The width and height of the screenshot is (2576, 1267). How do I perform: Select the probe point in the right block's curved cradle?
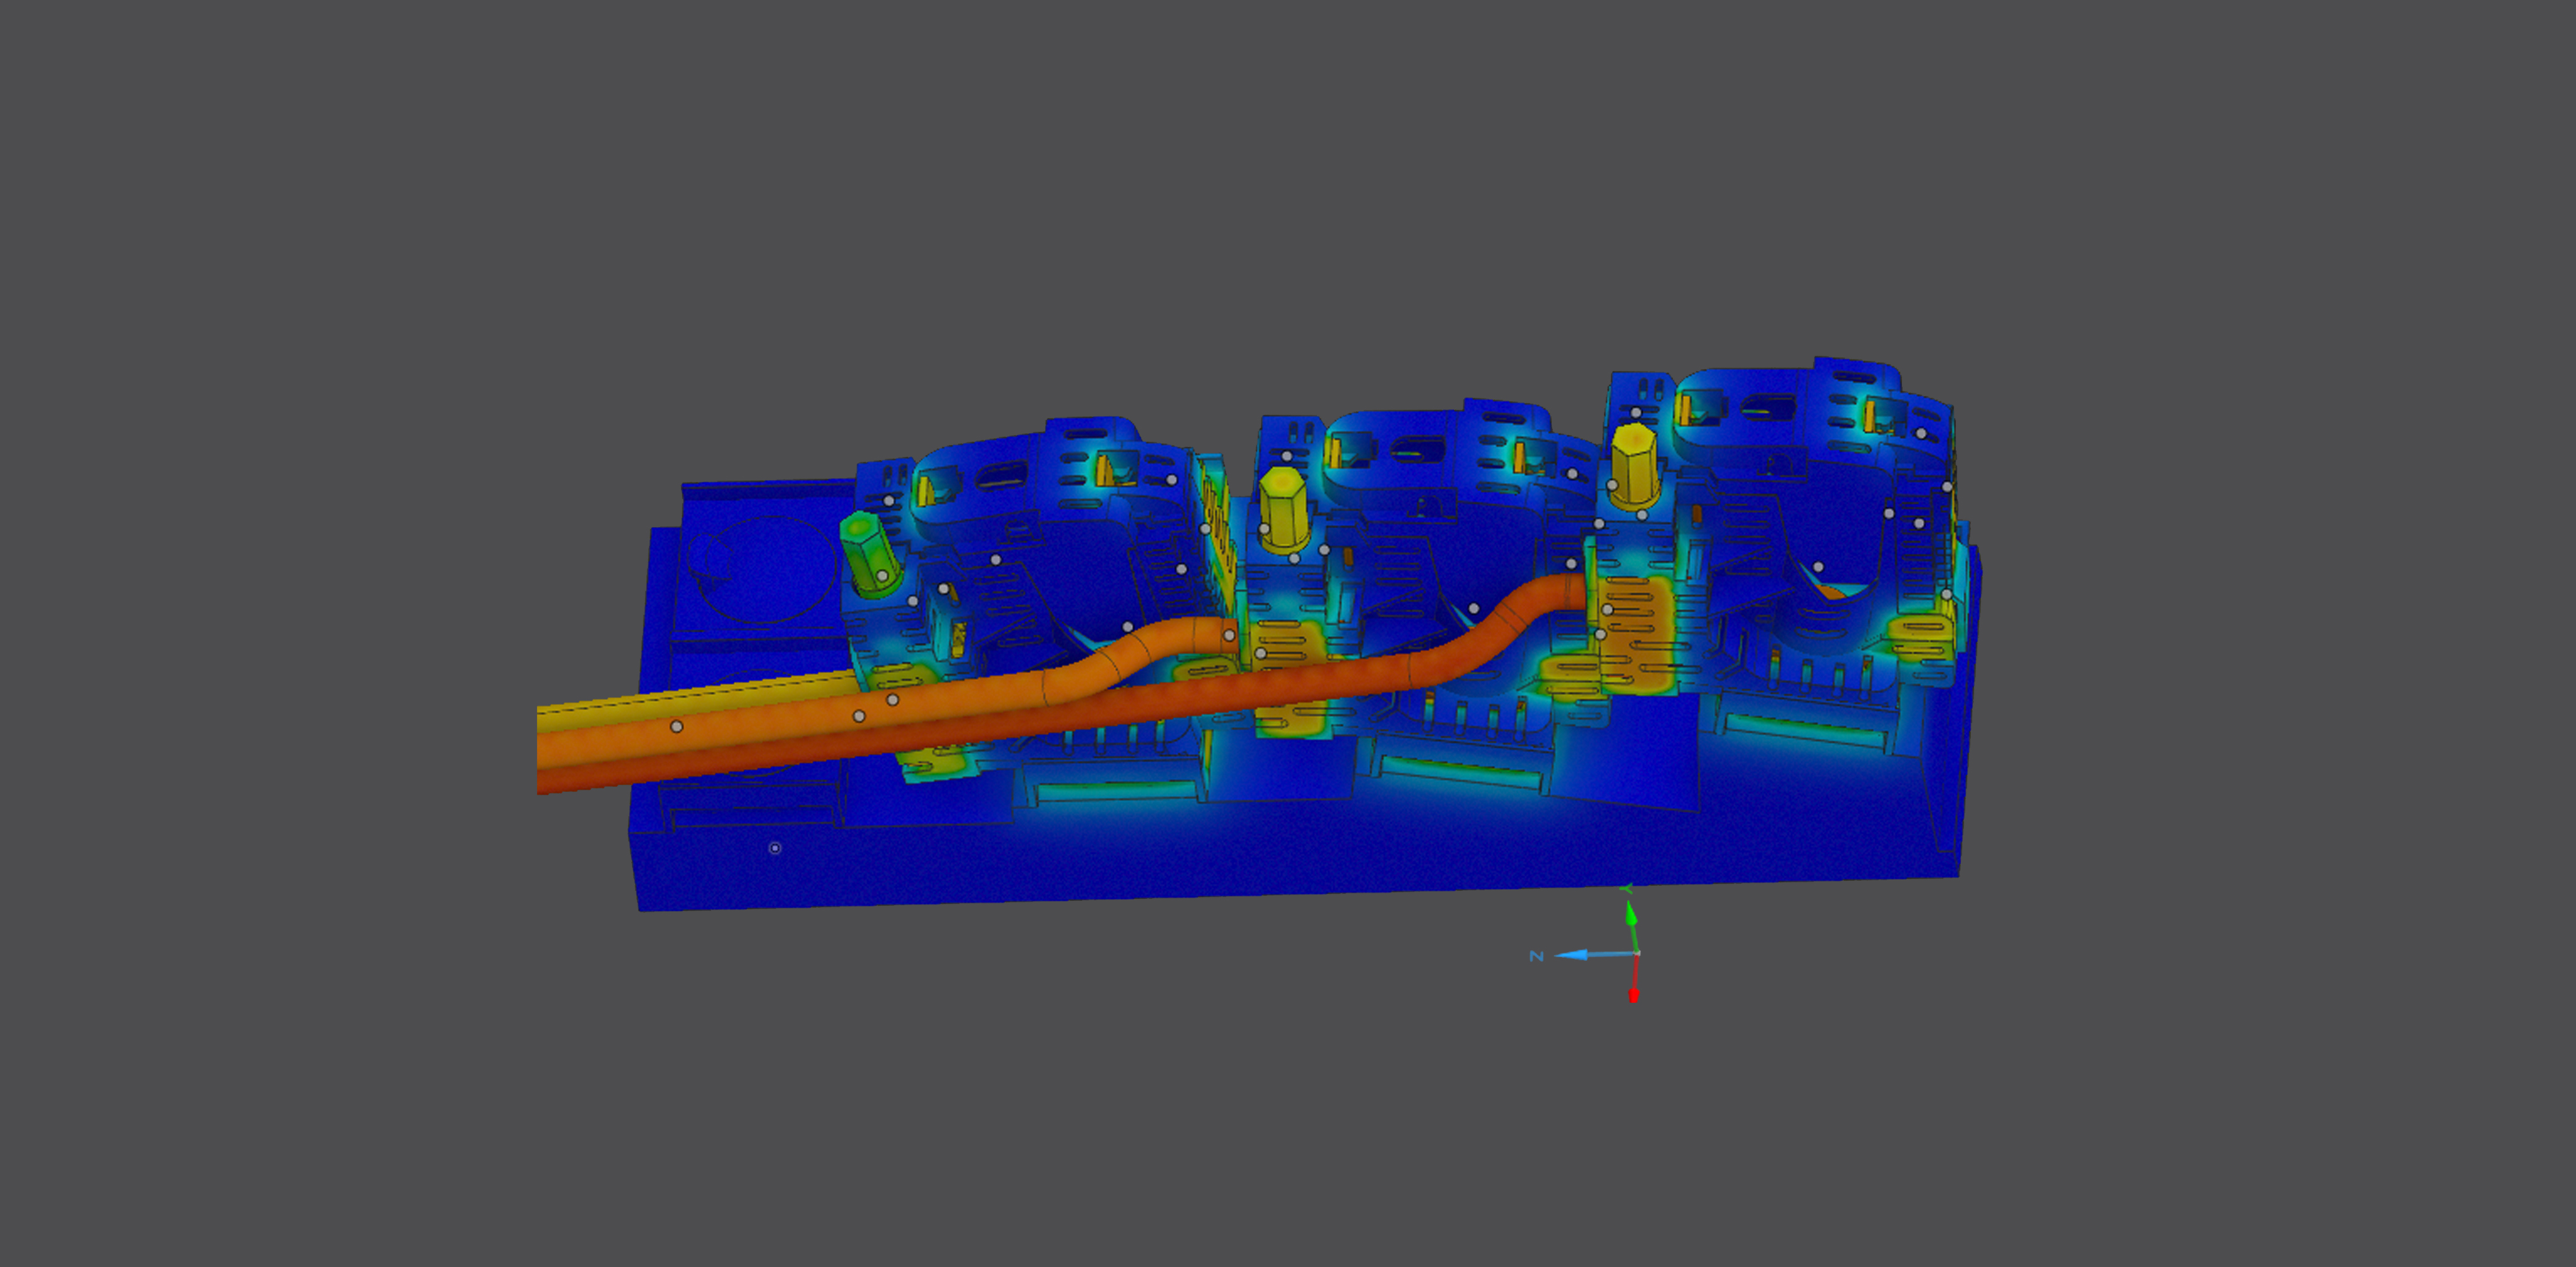click(1818, 567)
